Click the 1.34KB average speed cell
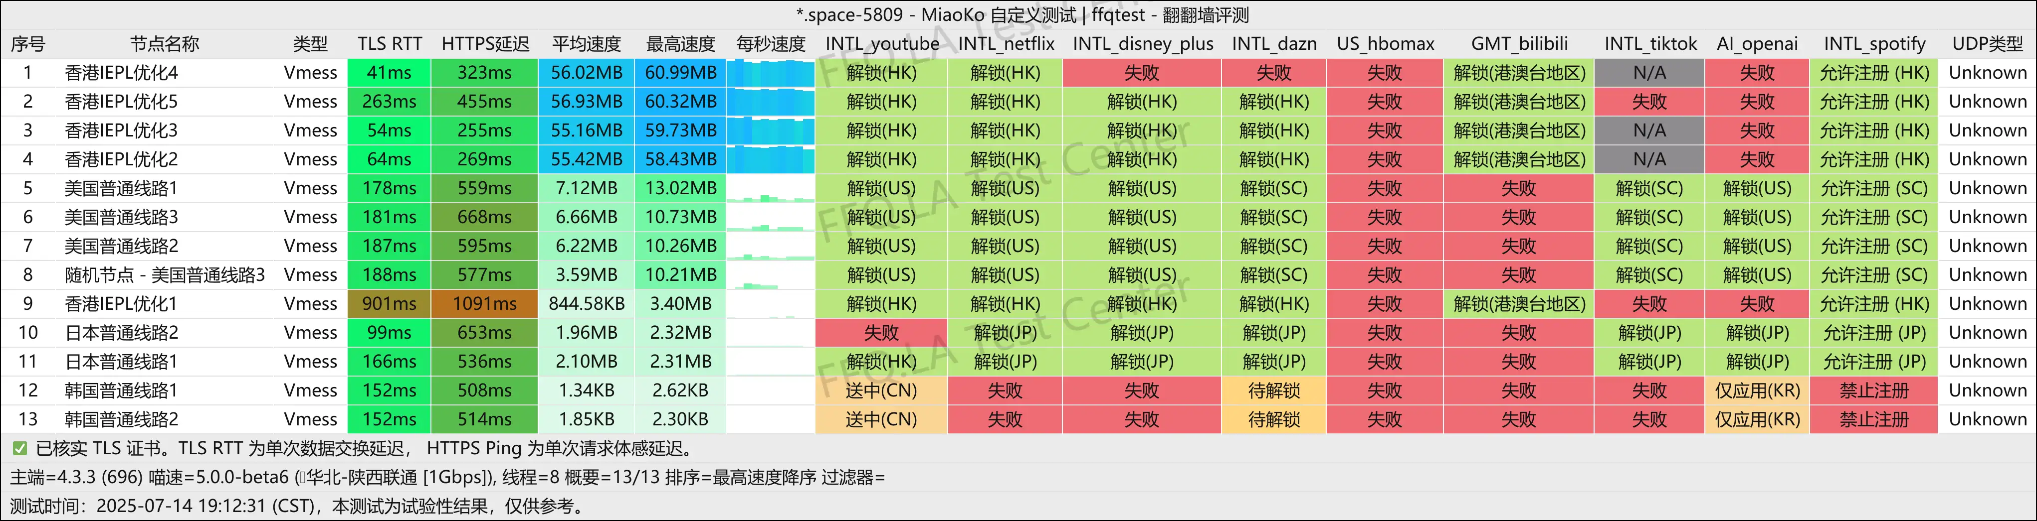The height and width of the screenshot is (521, 2037). click(x=586, y=390)
